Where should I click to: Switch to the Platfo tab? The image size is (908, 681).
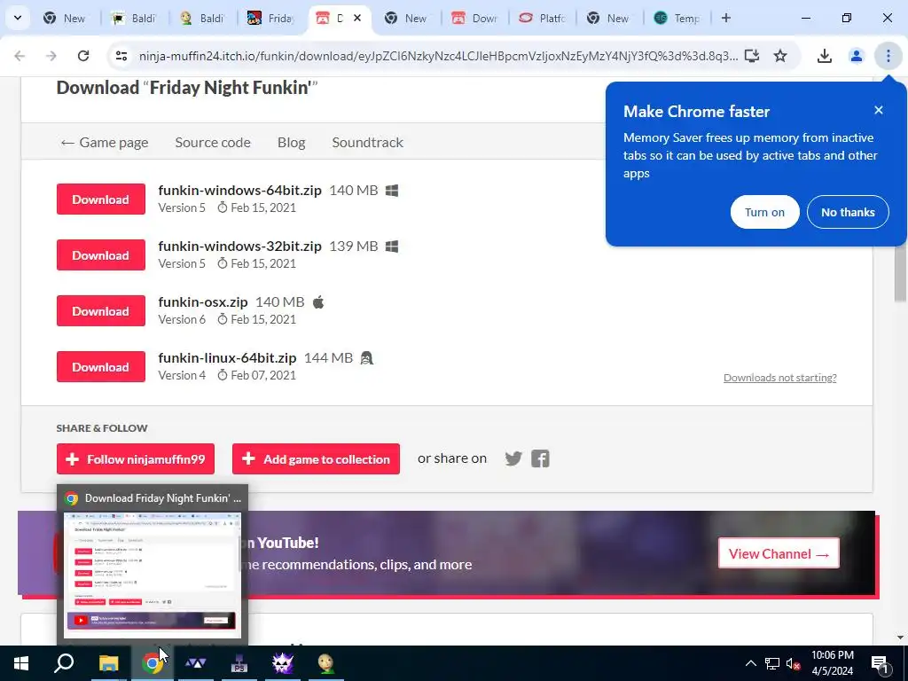[x=542, y=18]
